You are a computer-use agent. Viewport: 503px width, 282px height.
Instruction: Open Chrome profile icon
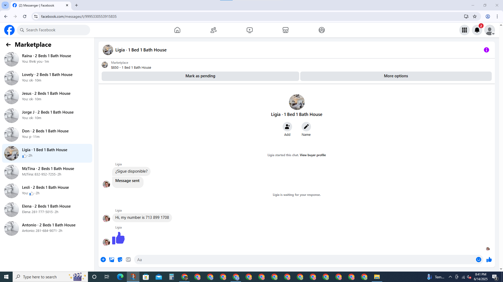[488, 16]
